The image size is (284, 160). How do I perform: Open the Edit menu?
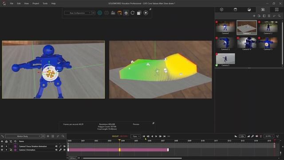click(x=19, y=4)
